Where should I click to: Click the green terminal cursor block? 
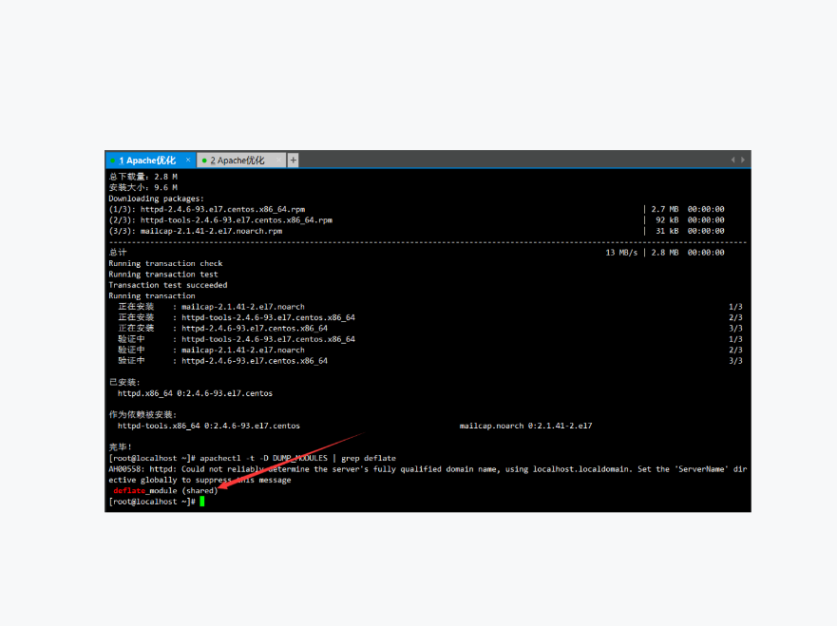coord(201,502)
